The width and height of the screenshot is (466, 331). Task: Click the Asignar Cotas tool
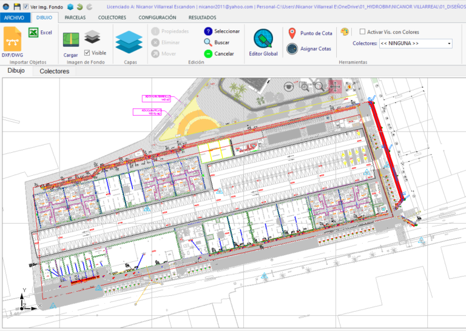pyautogui.click(x=310, y=48)
